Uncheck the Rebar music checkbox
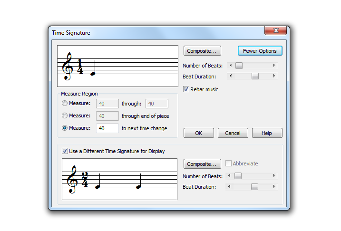Viewport: 341px width, 231px height. (186, 89)
